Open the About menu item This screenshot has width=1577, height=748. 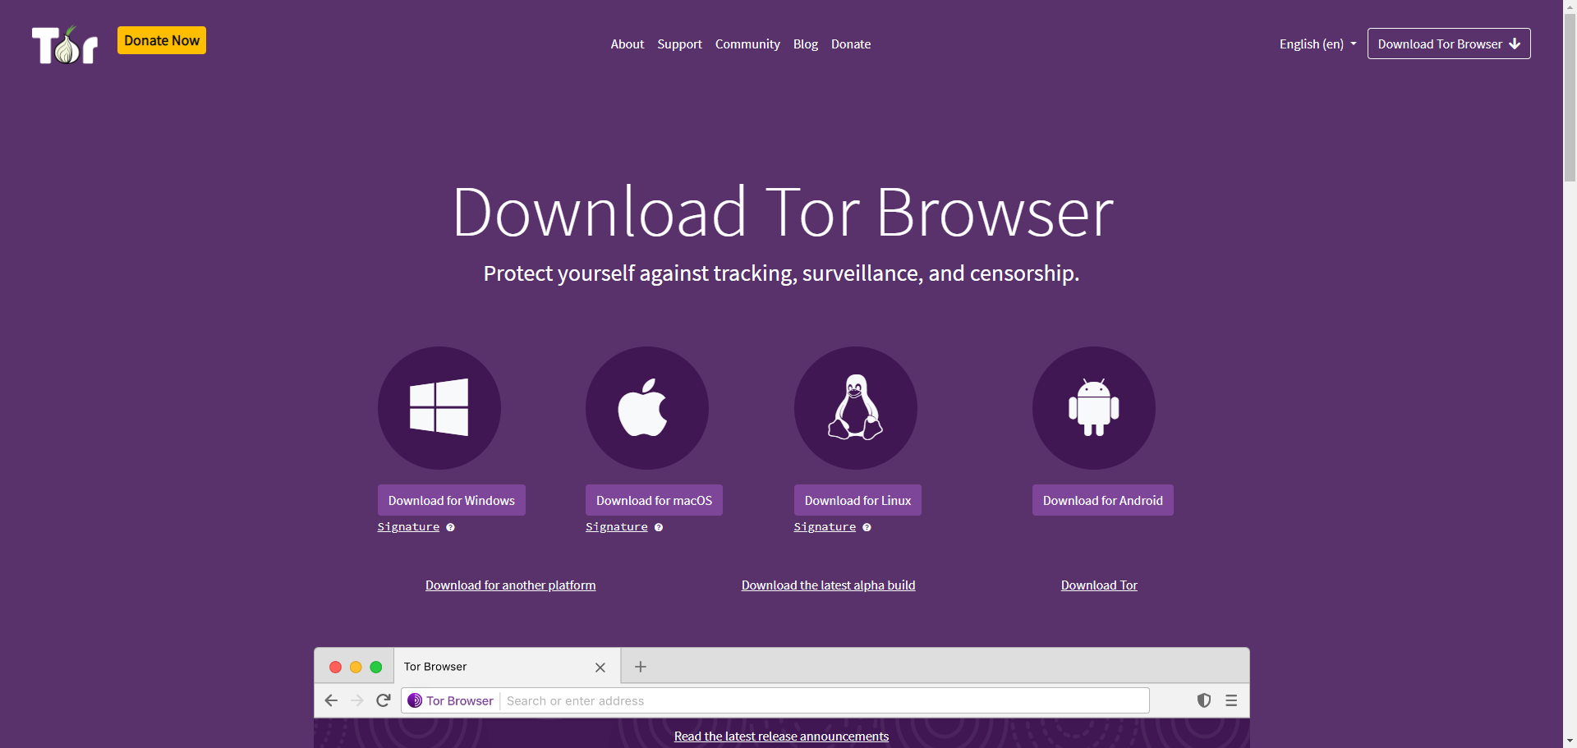628,44
